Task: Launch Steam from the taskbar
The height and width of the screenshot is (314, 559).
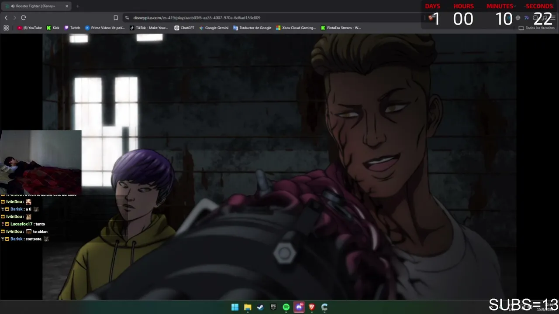Action: pyautogui.click(x=260, y=307)
